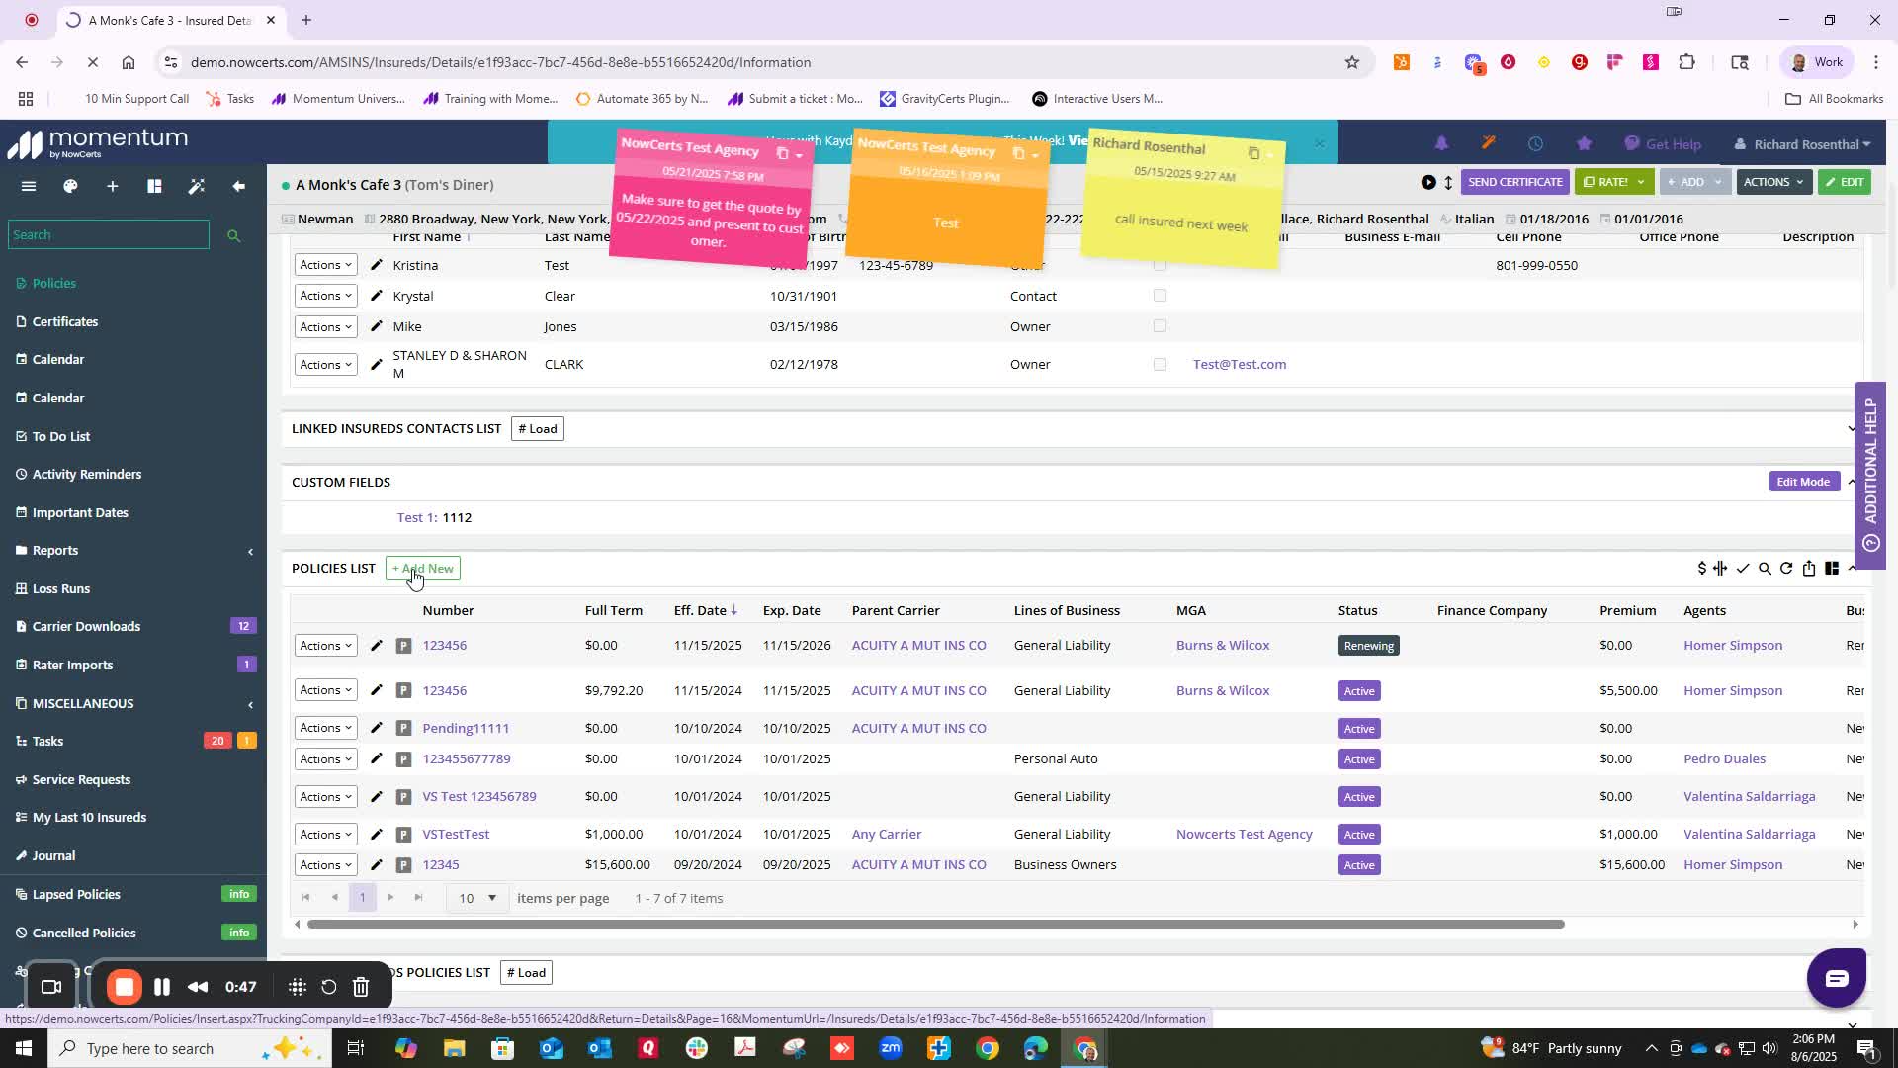Screen dimensions: 1898x1068
Task: Check the checkbox in Krystal Clear row
Action: pyautogui.click(x=1160, y=296)
